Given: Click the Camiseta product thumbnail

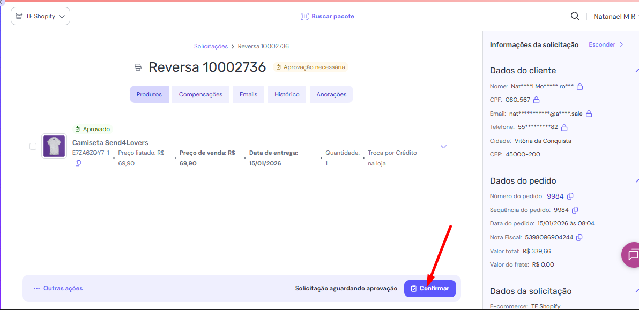Looking at the screenshot, I should pos(54,146).
